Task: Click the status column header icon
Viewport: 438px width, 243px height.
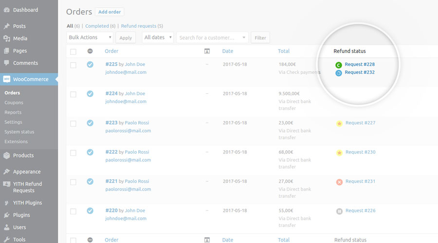Action: 90,51
